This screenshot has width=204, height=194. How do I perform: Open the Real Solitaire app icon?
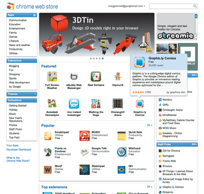[96, 77]
